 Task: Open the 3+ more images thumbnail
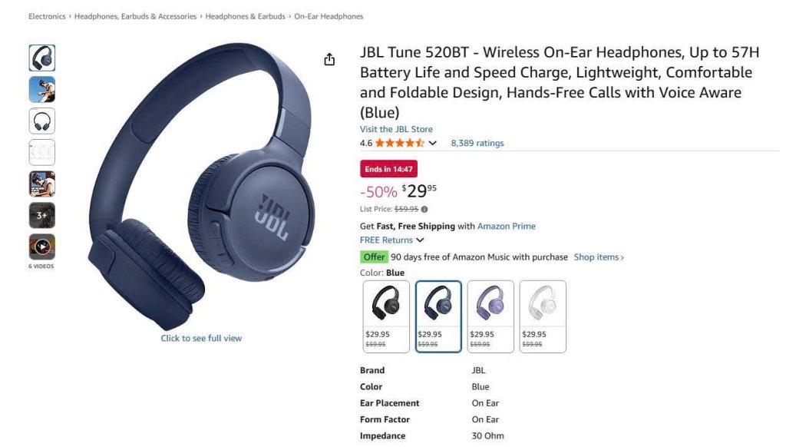[x=42, y=215]
